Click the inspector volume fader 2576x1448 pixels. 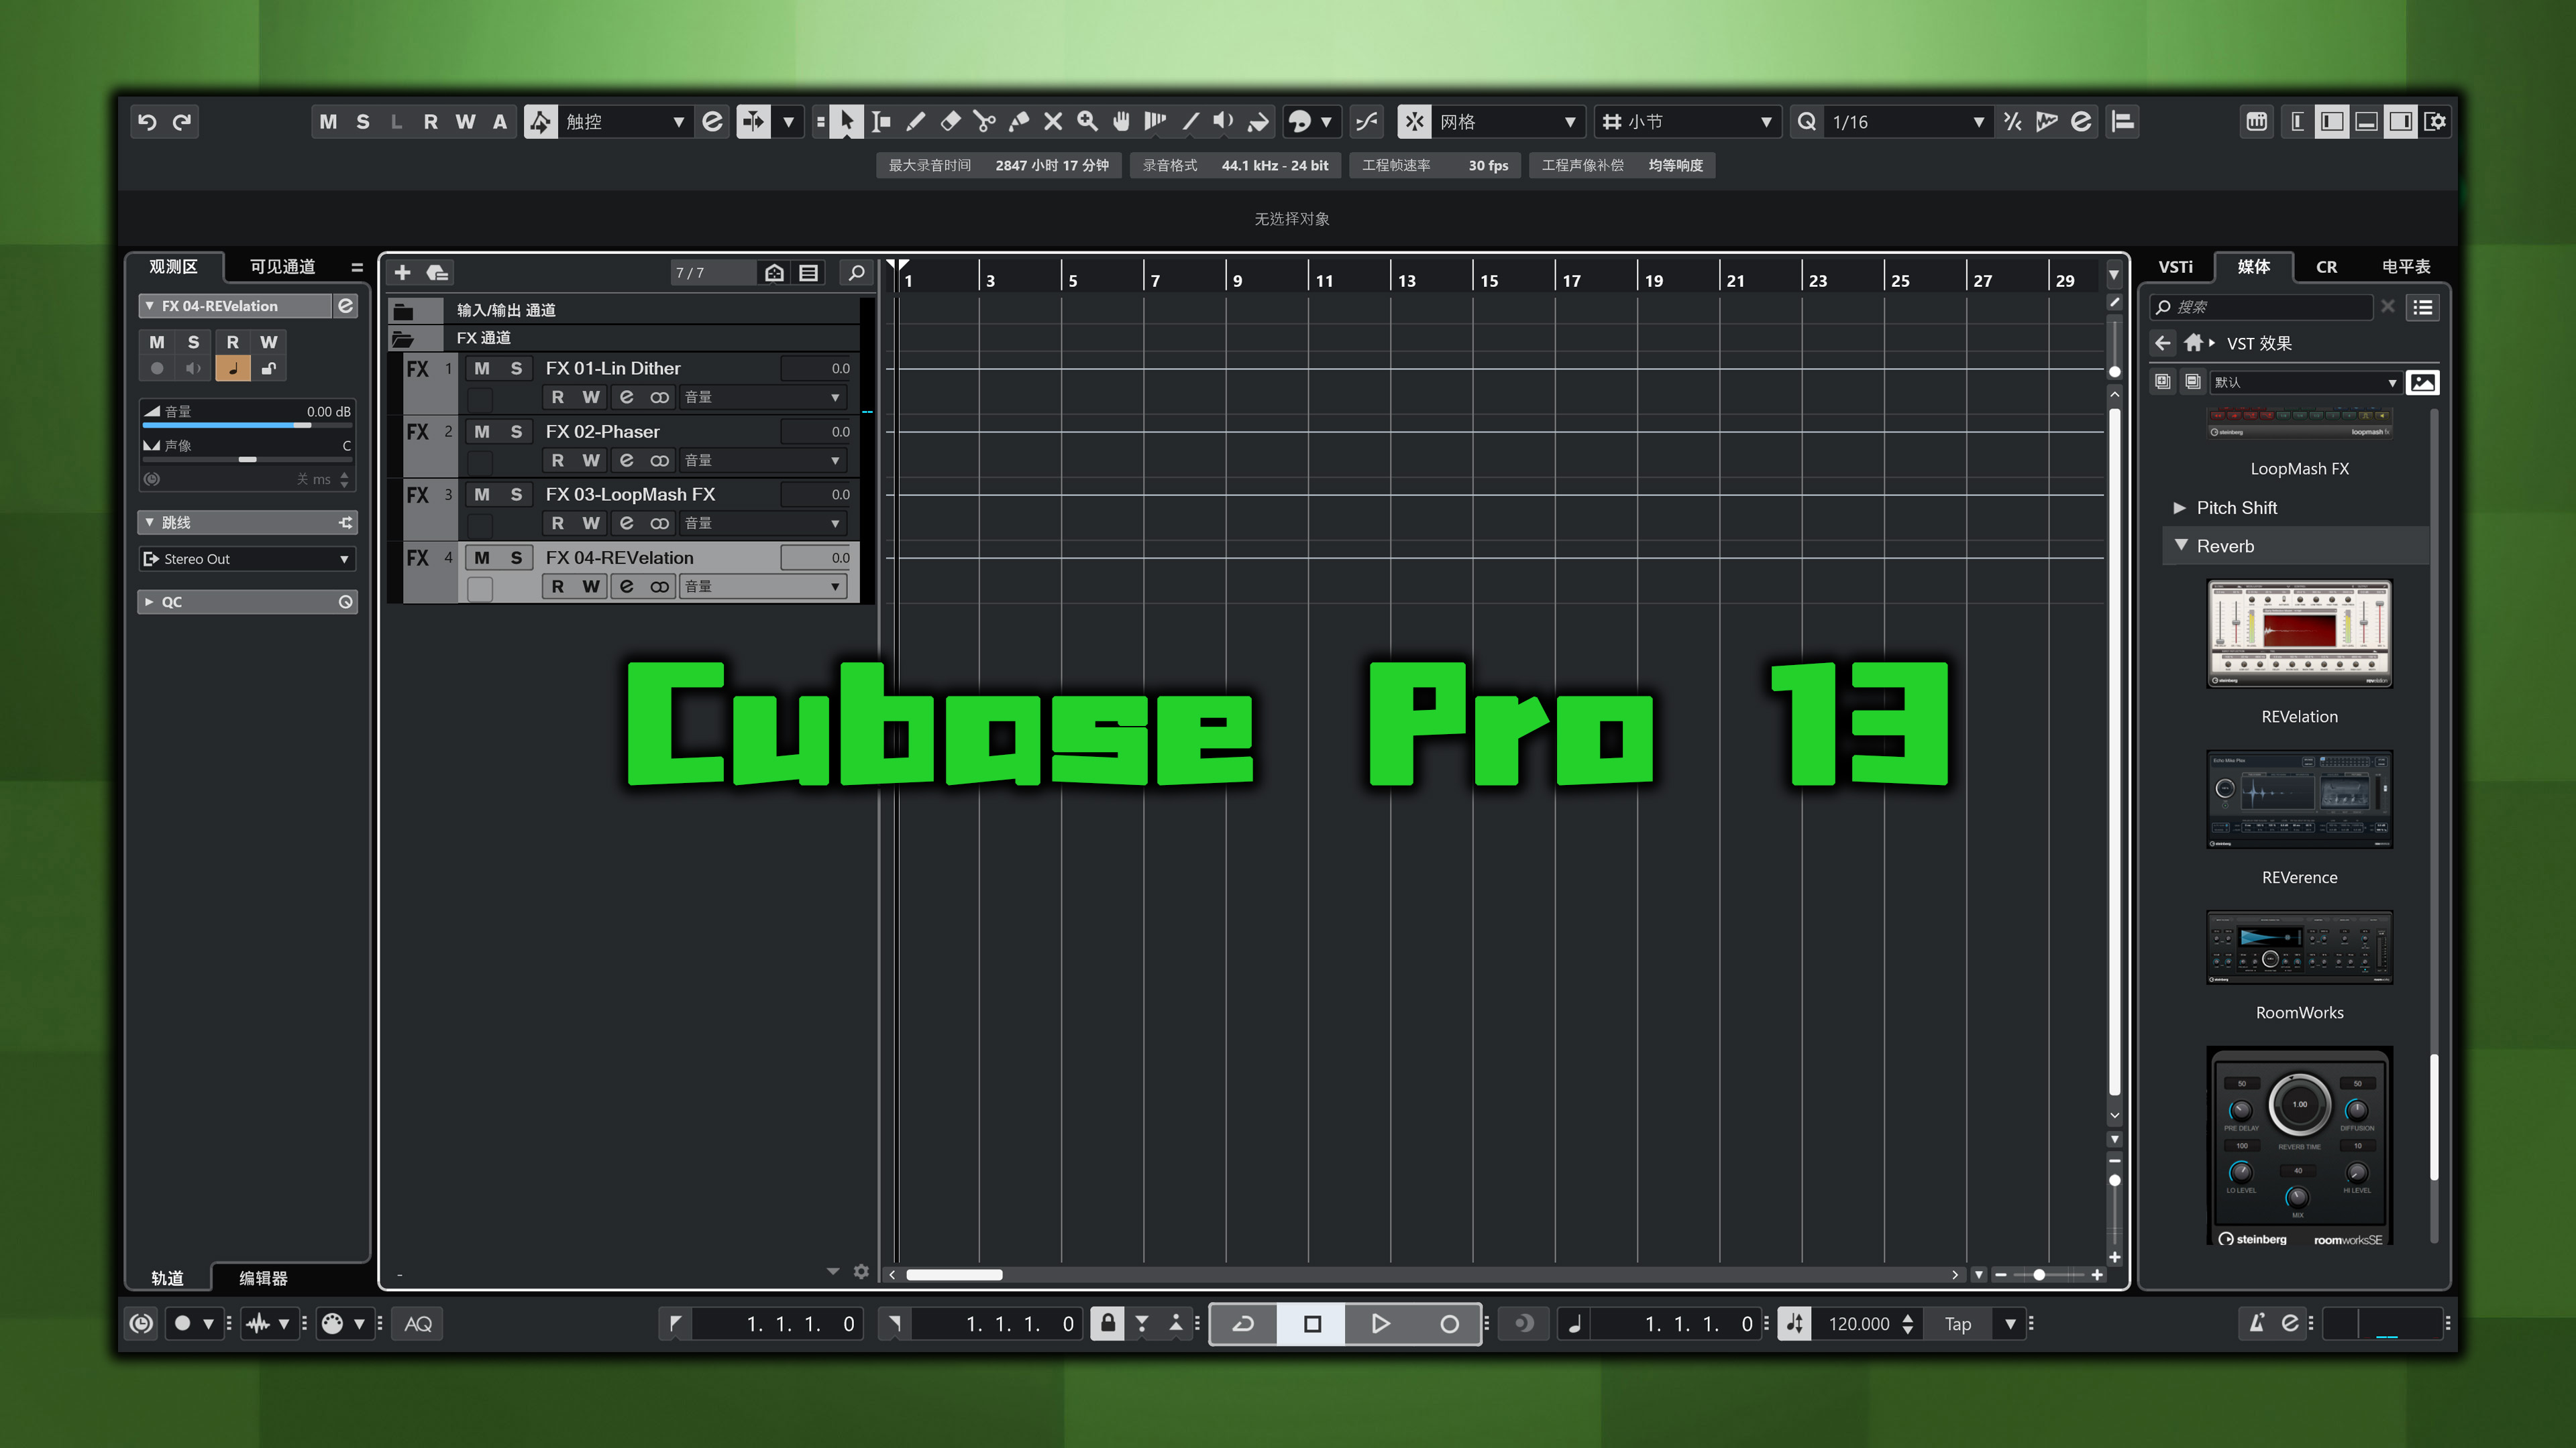[247, 425]
